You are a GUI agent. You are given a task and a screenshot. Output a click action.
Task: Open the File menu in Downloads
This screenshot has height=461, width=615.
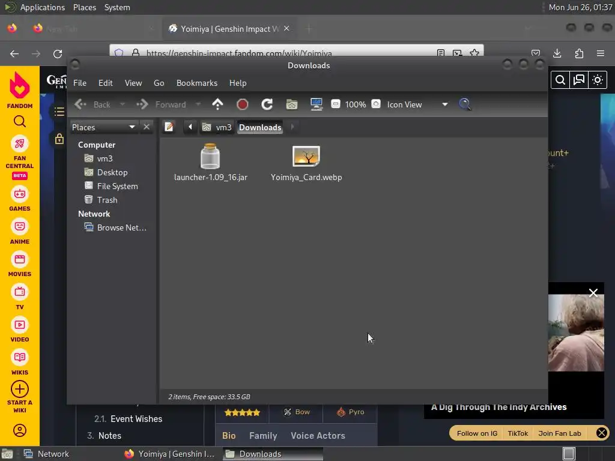(80, 83)
